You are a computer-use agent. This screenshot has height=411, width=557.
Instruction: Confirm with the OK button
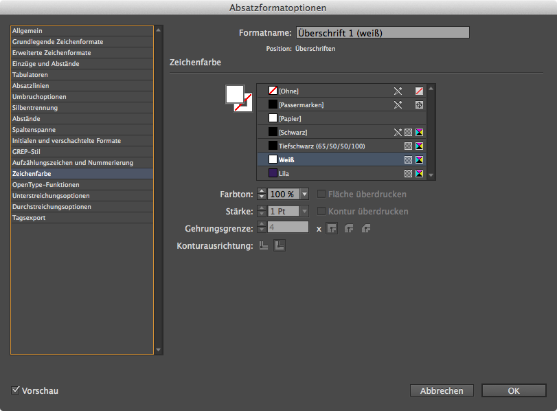click(514, 390)
